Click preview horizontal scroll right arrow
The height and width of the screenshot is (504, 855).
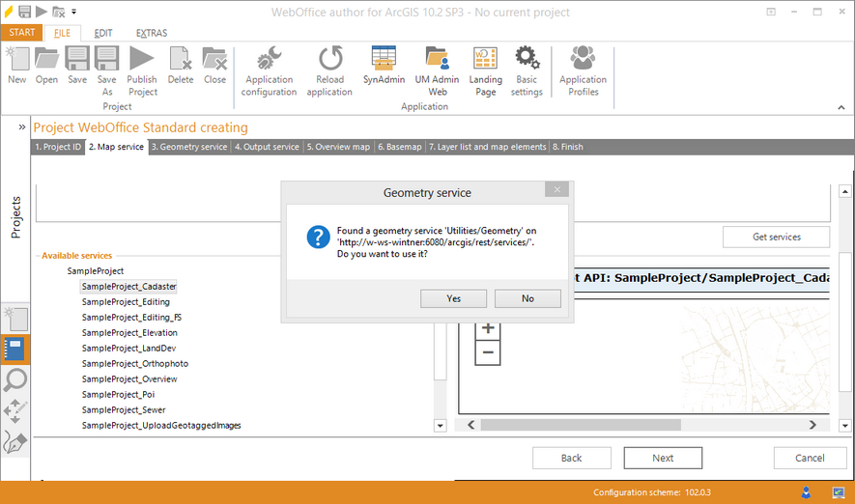(x=812, y=425)
